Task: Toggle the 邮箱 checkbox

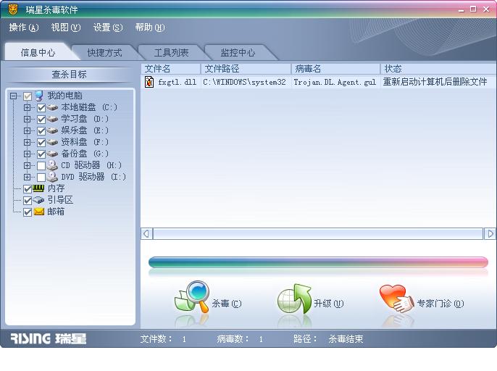Action: tap(28, 212)
